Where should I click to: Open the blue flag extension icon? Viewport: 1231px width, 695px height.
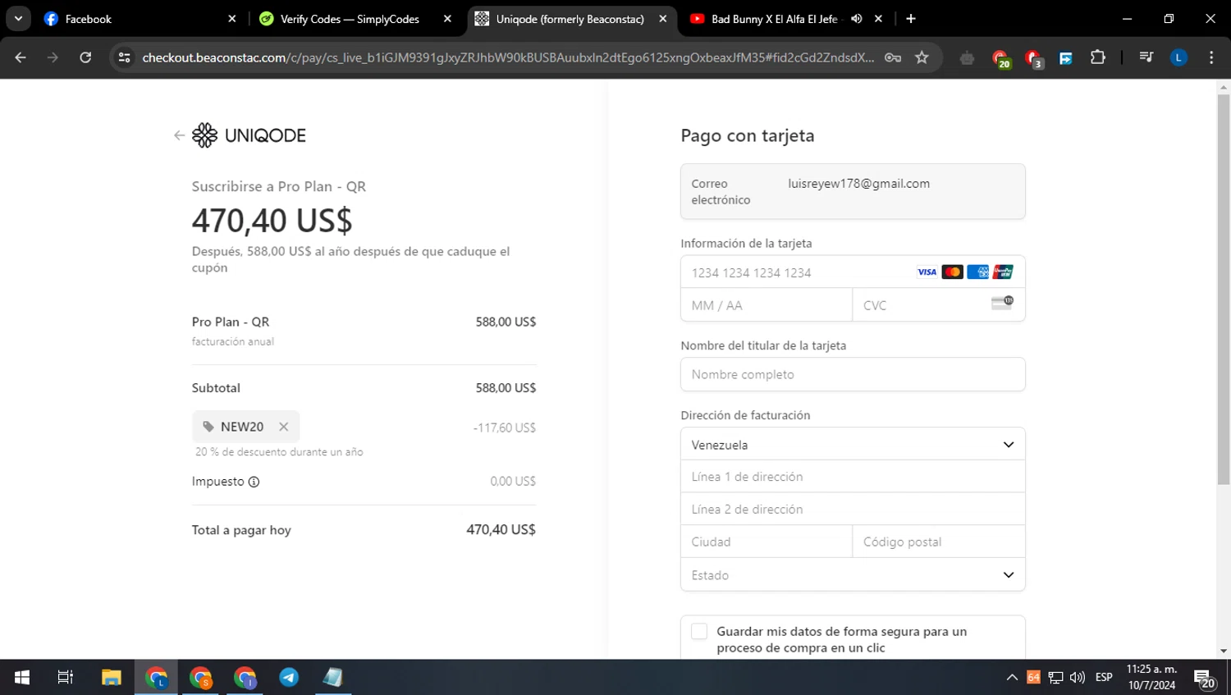click(x=1065, y=57)
